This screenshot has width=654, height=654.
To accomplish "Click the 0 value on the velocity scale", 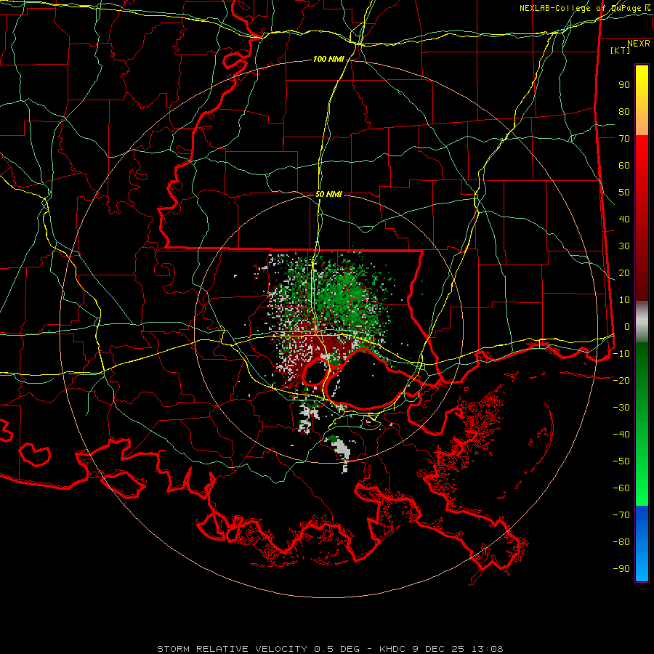I will click(x=627, y=327).
